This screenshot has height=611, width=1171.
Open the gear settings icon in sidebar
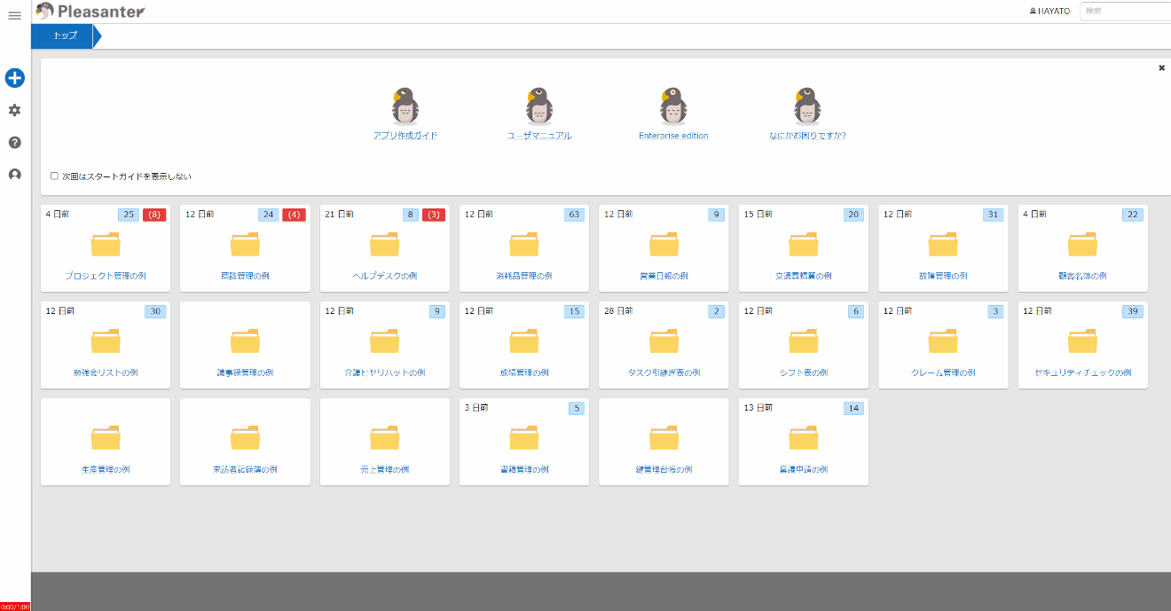14,111
